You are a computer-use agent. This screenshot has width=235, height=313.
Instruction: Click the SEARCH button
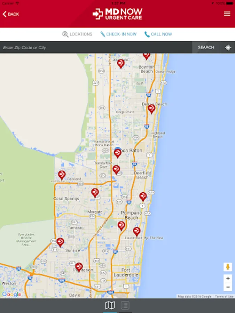(206, 48)
